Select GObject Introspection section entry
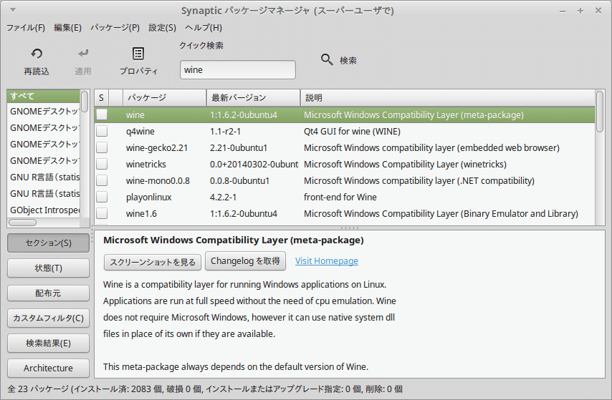612x400 pixels. [44, 210]
